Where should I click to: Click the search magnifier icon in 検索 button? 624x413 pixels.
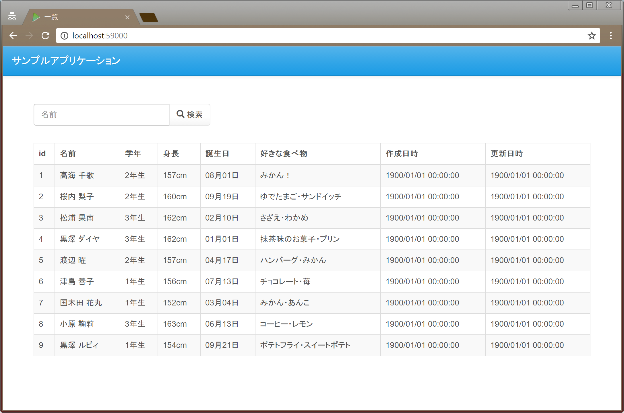coord(181,114)
